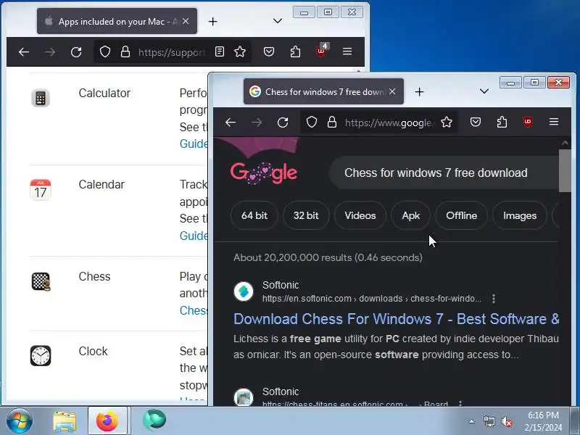Click the Google page vertical scrollbar thumb
Screen dimensions: 580x435
[565, 171]
